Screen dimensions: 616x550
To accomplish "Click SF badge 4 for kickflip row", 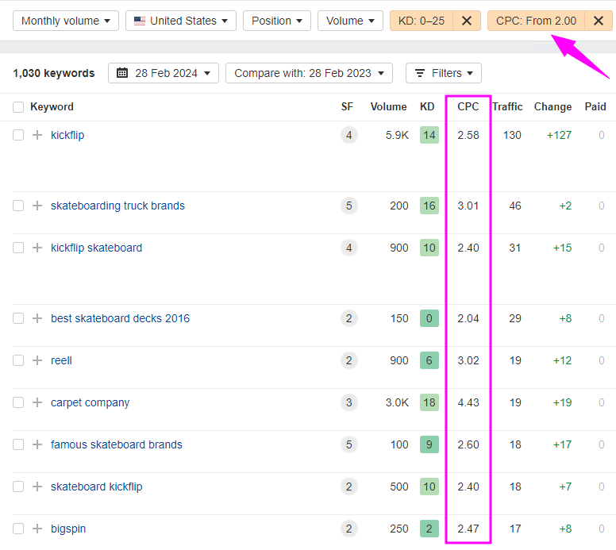I will 348,135.
